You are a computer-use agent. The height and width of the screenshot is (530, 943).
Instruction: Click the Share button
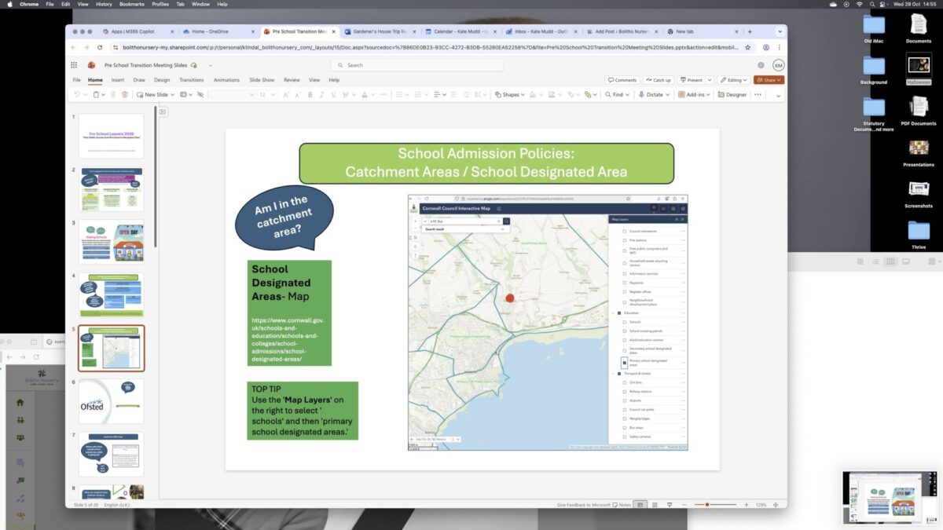(768, 80)
